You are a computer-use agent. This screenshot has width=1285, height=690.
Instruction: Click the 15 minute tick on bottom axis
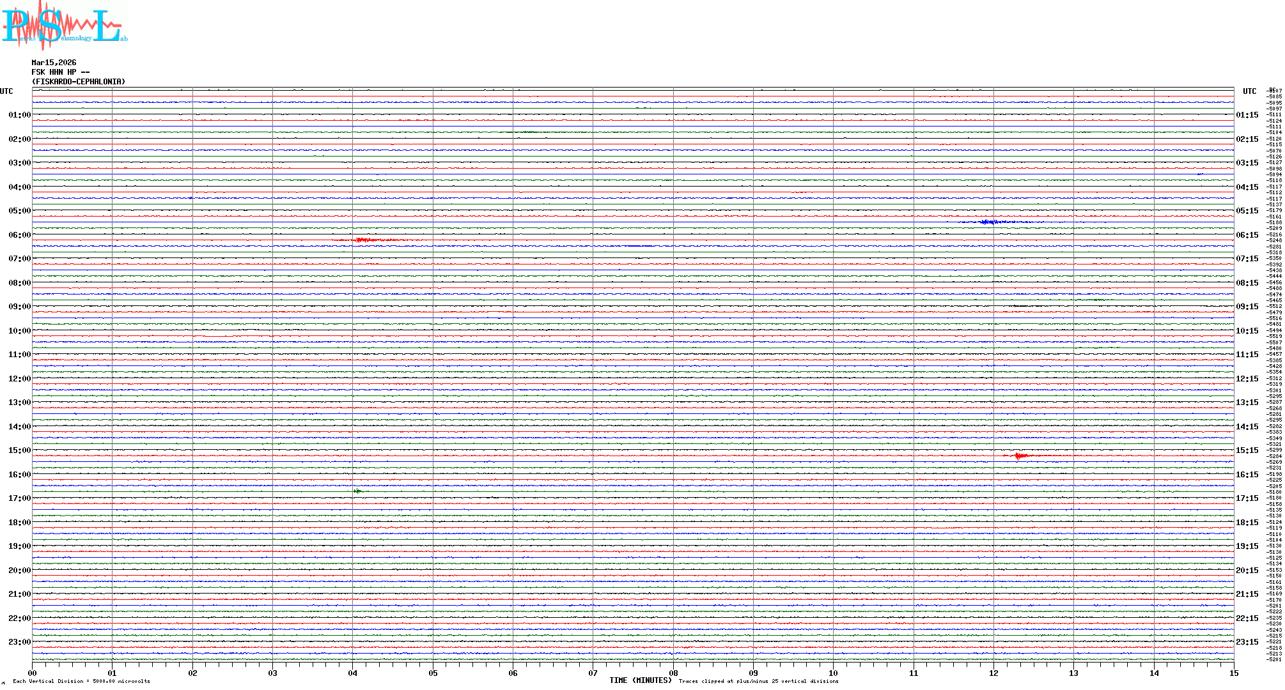[1233, 673]
